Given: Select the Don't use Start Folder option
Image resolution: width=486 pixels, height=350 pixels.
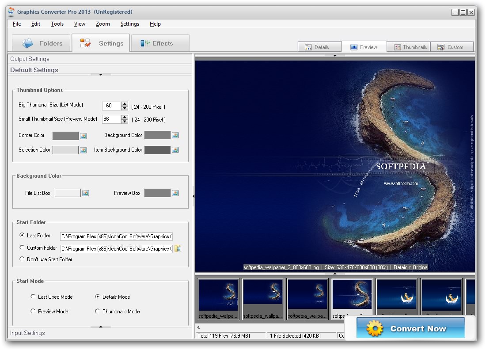Looking at the screenshot, I should tap(22, 259).
